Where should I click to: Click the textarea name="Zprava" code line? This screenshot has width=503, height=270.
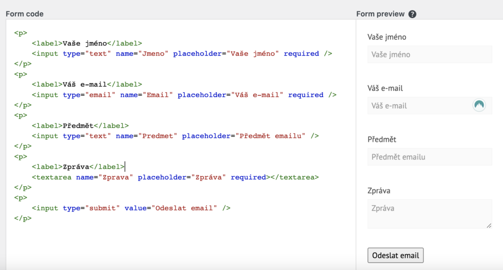(x=175, y=177)
